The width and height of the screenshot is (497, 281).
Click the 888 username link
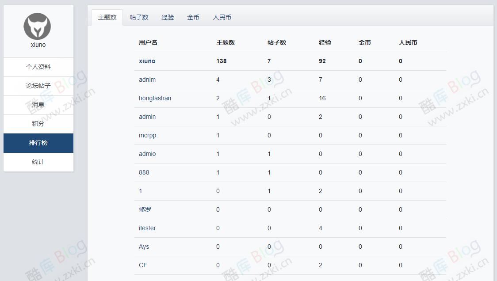(x=144, y=172)
